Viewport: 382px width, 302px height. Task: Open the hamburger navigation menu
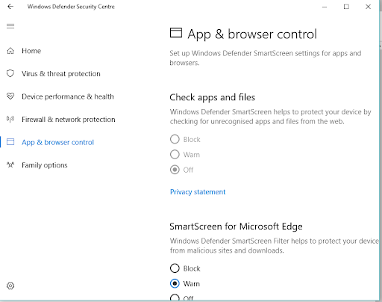click(10, 26)
